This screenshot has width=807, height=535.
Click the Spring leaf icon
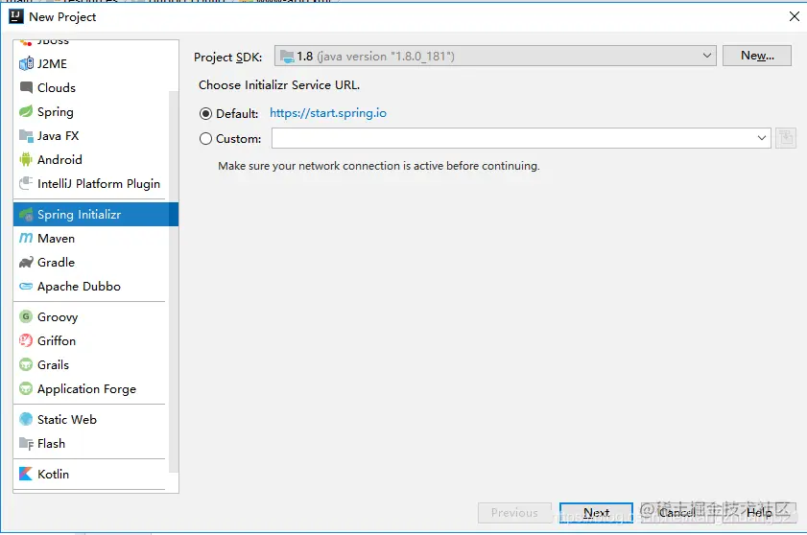point(26,111)
